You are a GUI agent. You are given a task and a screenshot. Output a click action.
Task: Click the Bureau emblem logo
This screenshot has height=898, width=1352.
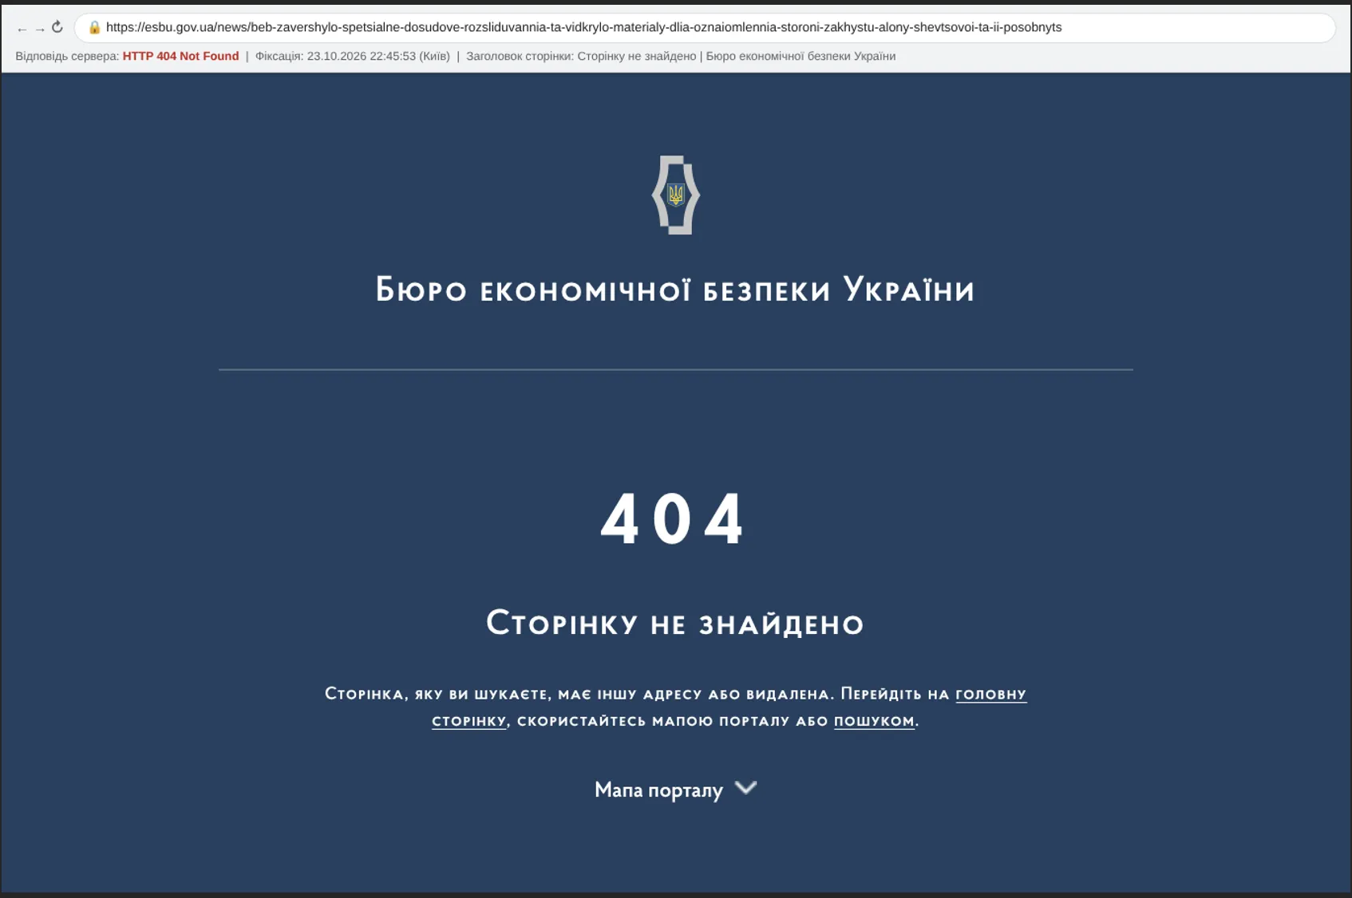pos(676,195)
